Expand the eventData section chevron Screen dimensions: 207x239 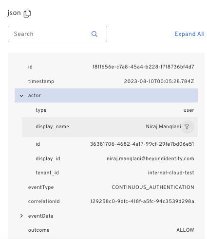pyautogui.click(x=21, y=216)
